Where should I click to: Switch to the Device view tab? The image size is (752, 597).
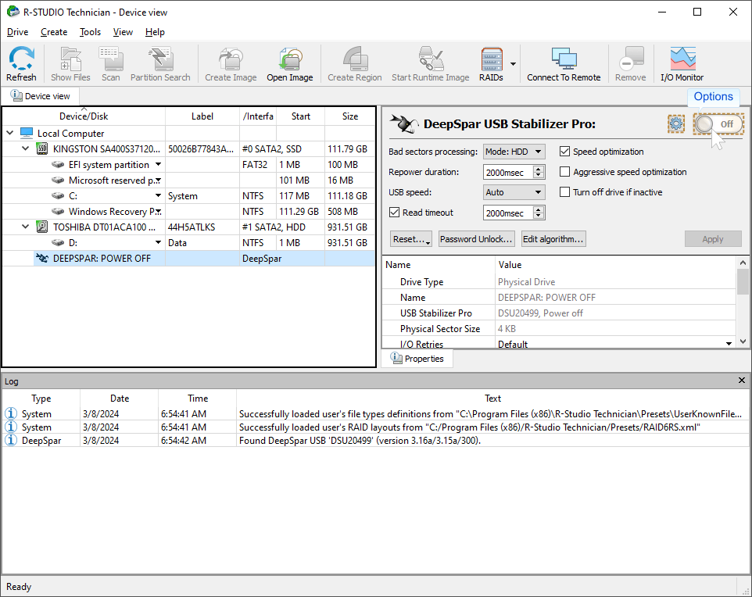41,96
